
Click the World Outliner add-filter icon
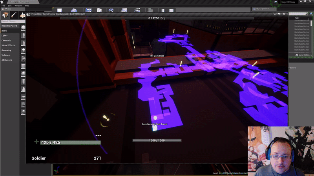[x=311, y=14]
